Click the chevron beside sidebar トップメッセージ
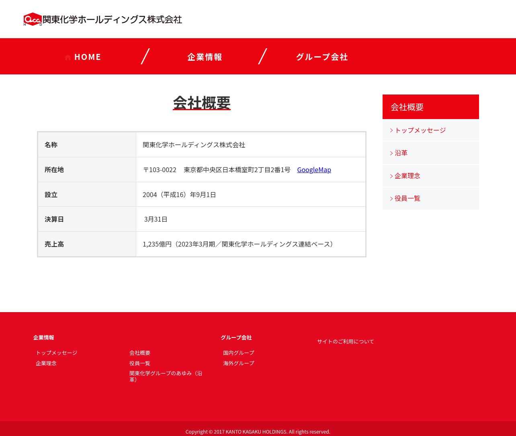Viewport: 516px width, 436px height. tap(391, 130)
